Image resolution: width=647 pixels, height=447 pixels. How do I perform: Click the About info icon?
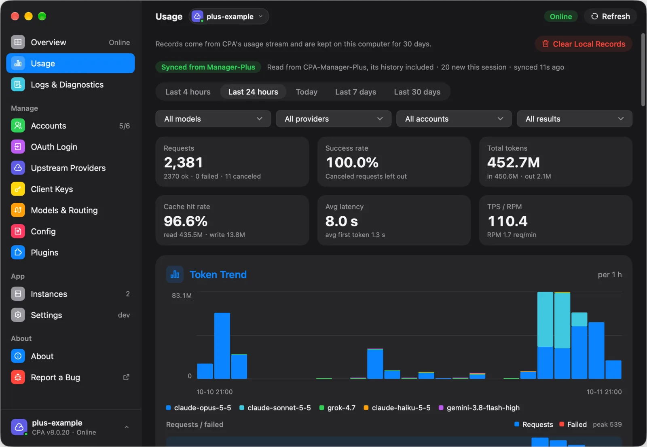pos(18,356)
